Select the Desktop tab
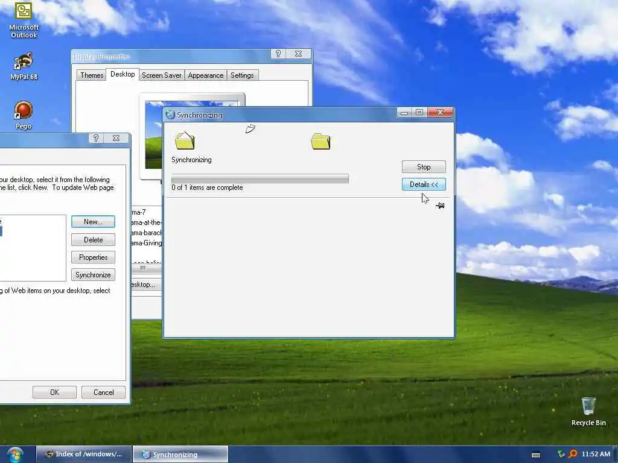Image resolution: width=618 pixels, height=463 pixels. 123,74
